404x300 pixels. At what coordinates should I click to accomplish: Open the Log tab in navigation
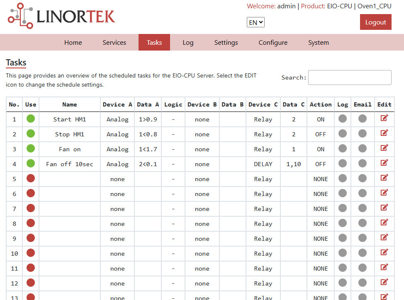[188, 42]
